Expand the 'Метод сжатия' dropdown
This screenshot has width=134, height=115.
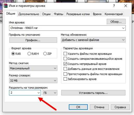point(33,68)
